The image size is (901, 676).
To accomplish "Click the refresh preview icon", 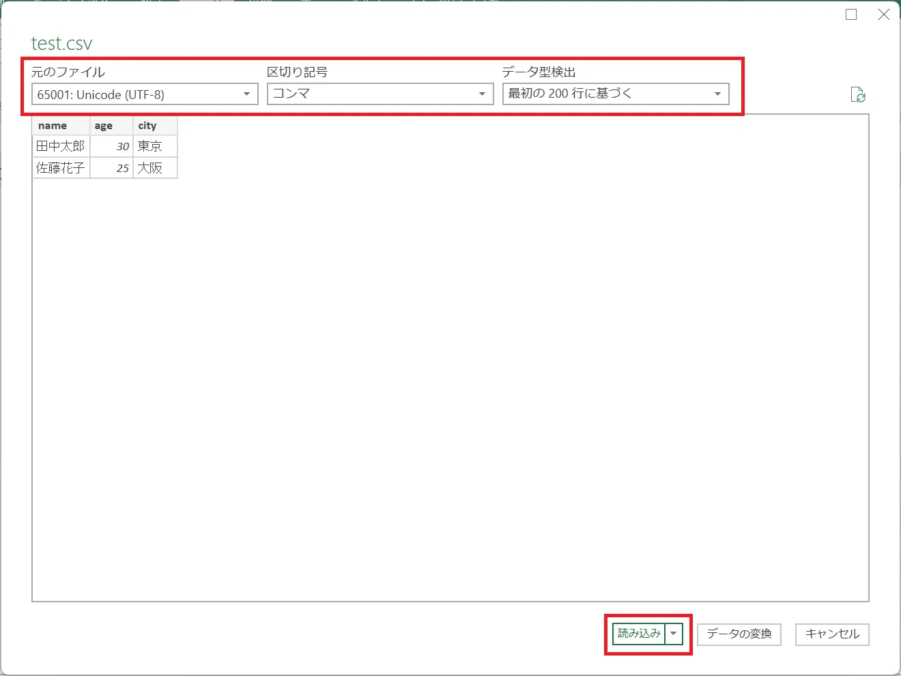I will [x=858, y=95].
